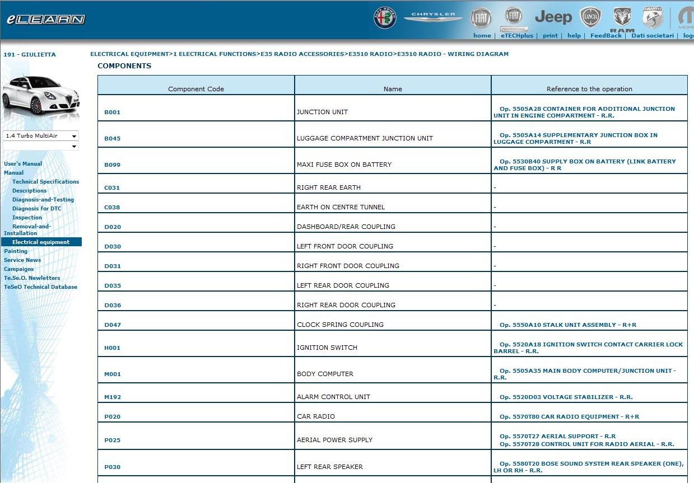Select the Abarth brand logo
This screenshot has height=483, width=694.
[653, 18]
